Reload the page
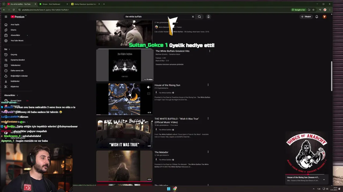343x192 pixels. (x=14, y=10)
